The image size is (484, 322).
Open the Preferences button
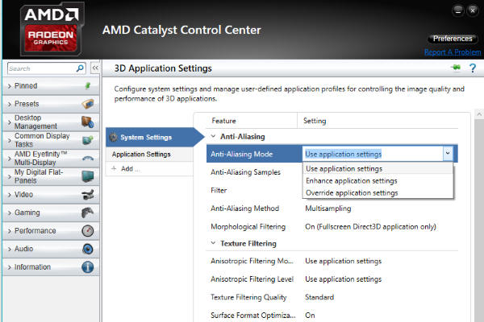pos(453,39)
